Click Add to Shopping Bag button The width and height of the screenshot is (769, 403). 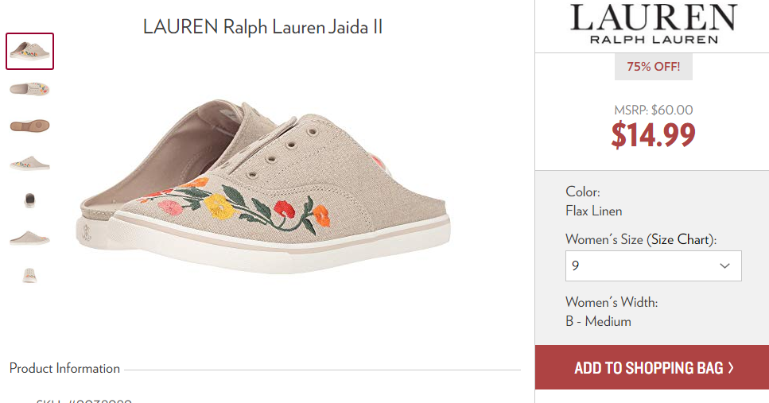click(652, 367)
